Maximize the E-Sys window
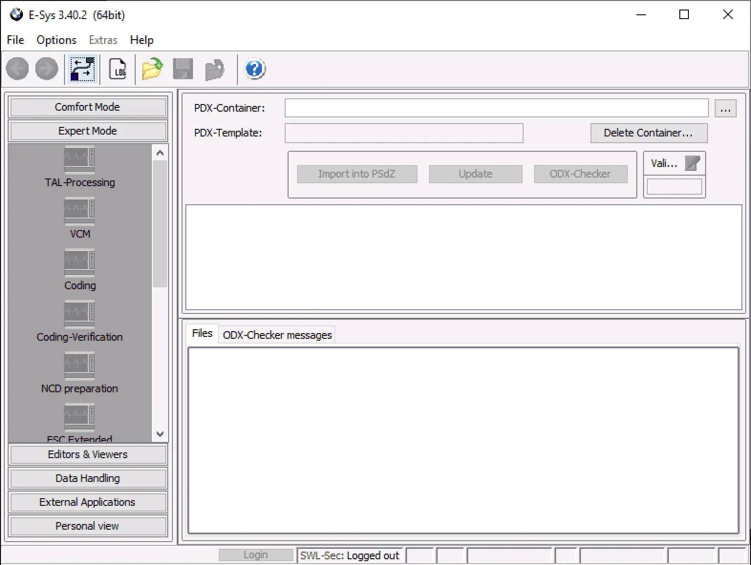The width and height of the screenshot is (751, 565). 684,15
